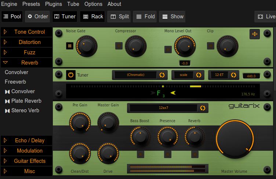Viewport: 276px width, 179px height.
Task: Click the Master Volume knob
Action: tap(235, 139)
